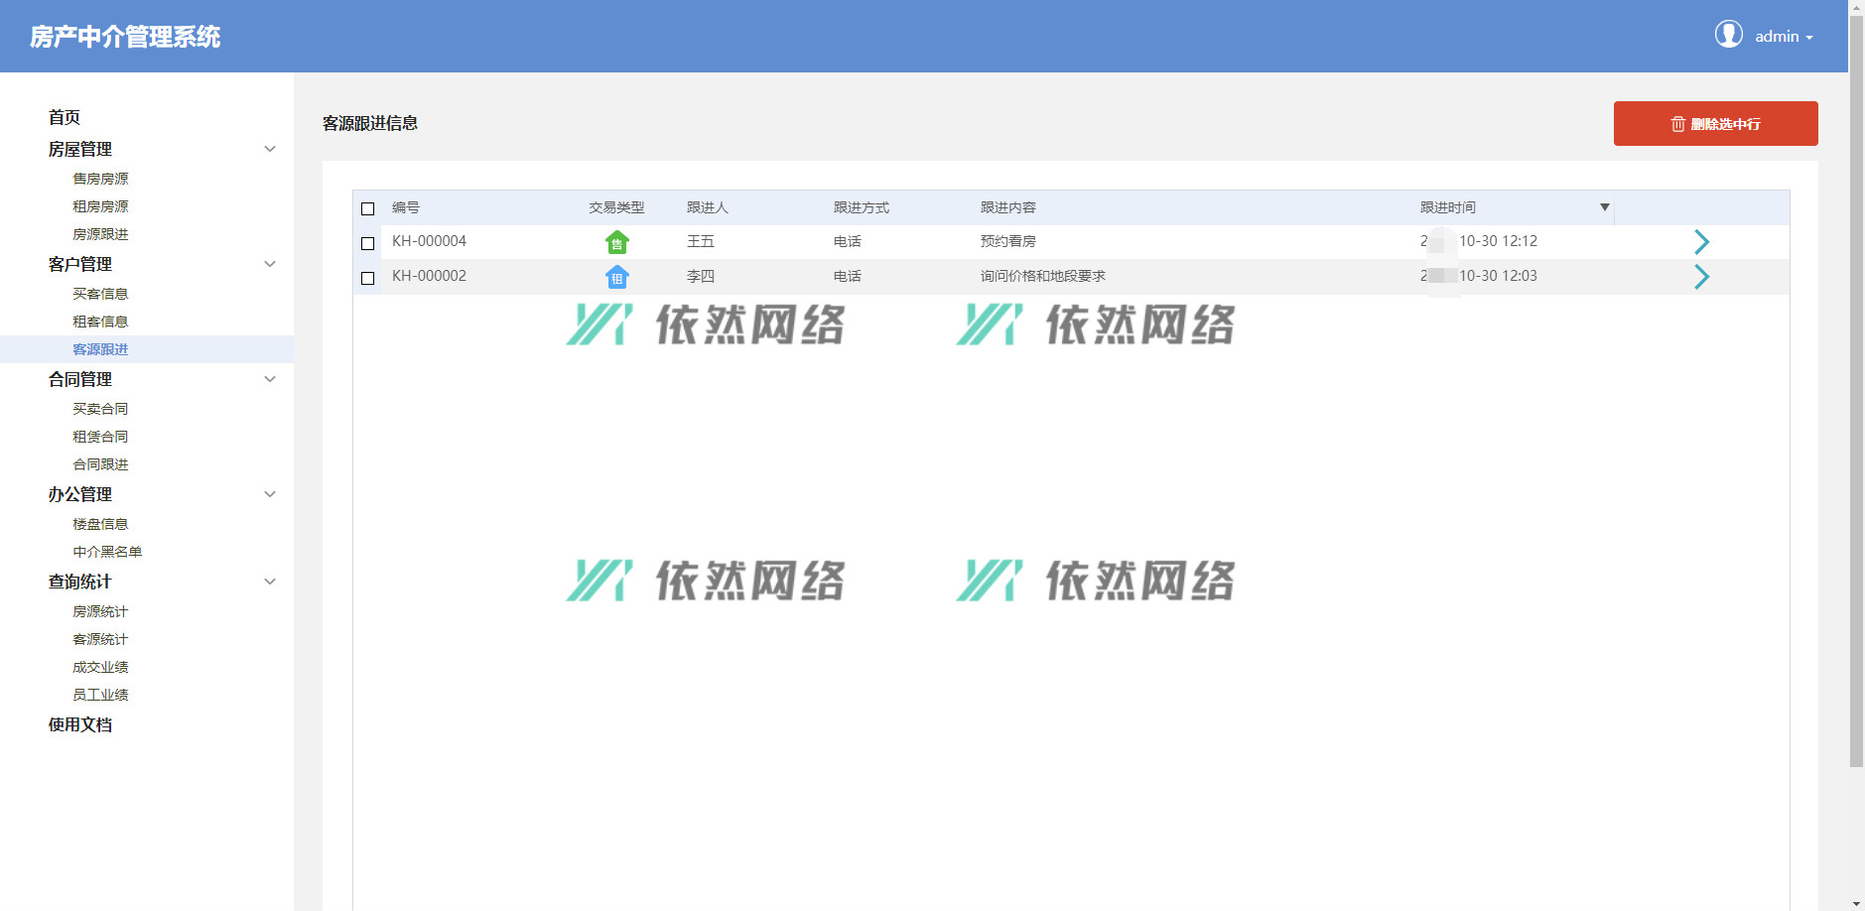Image resolution: width=1865 pixels, height=911 pixels.
Task: Collapse the 房屋管理 menu section
Action: [269, 149]
